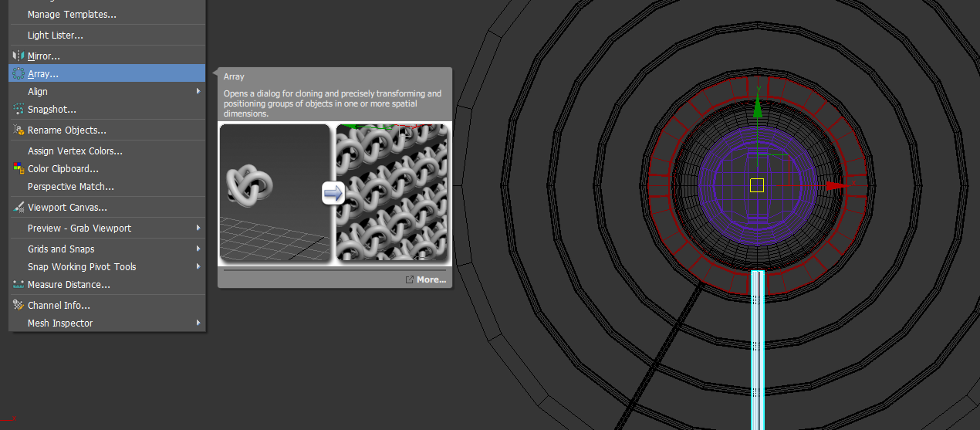Image resolution: width=980 pixels, height=430 pixels.
Task: Open Viewport Canvas tool
Action: (x=106, y=207)
